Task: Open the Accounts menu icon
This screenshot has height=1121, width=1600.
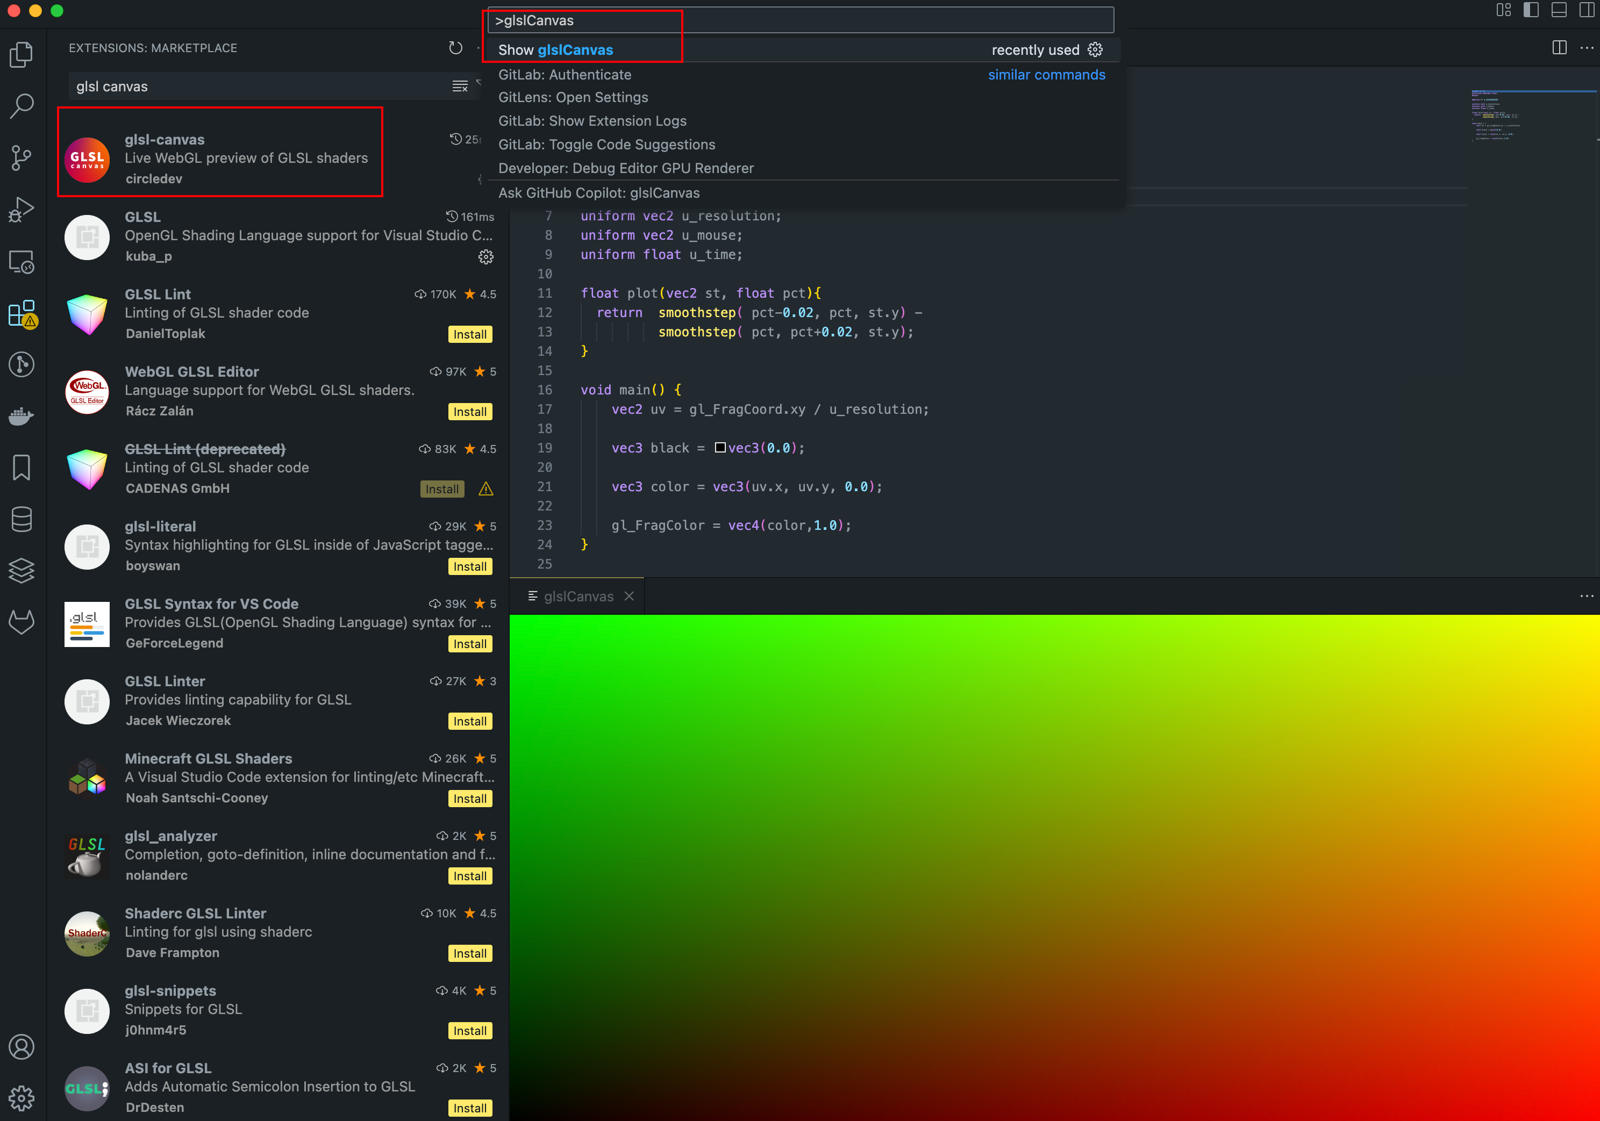Action: [22, 1046]
